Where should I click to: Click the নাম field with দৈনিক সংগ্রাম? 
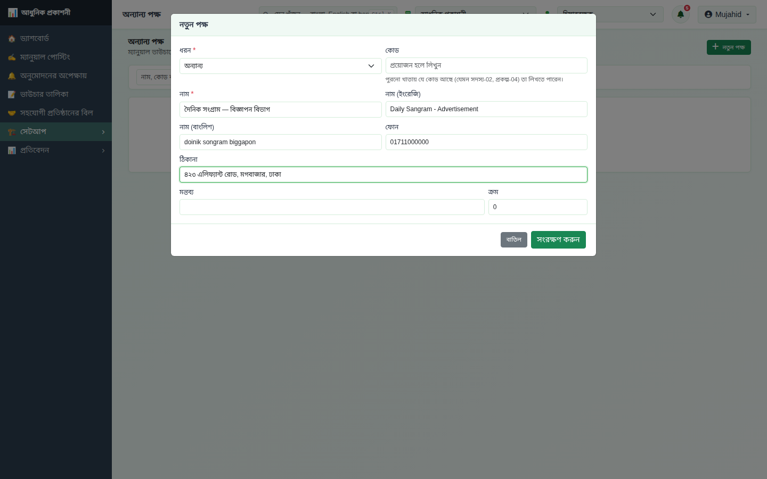click(x=280, y=110)
